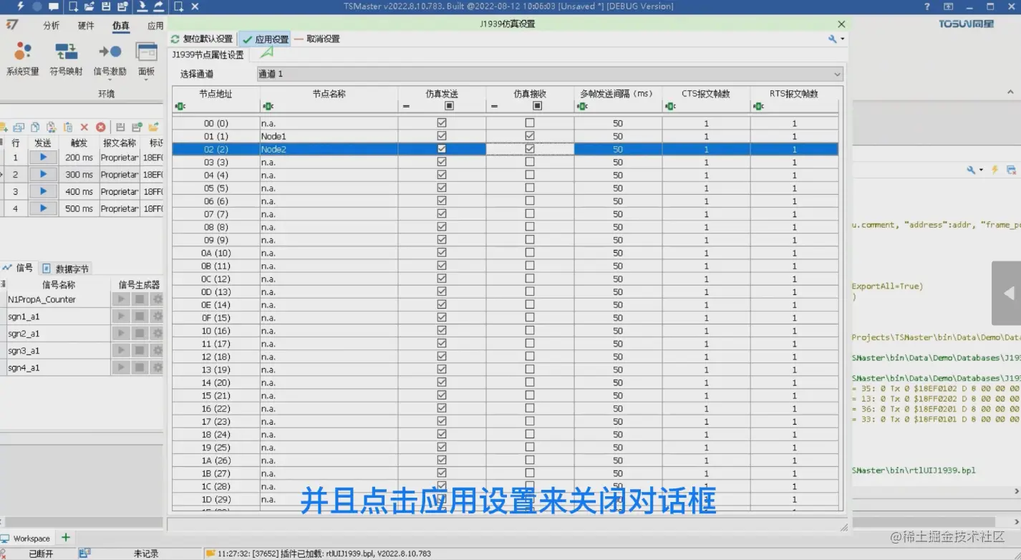Toggle 仿真接收 checkbox for node 05 (5)
This screenshot has width=1021, height=560.
(x=530, y=188)
